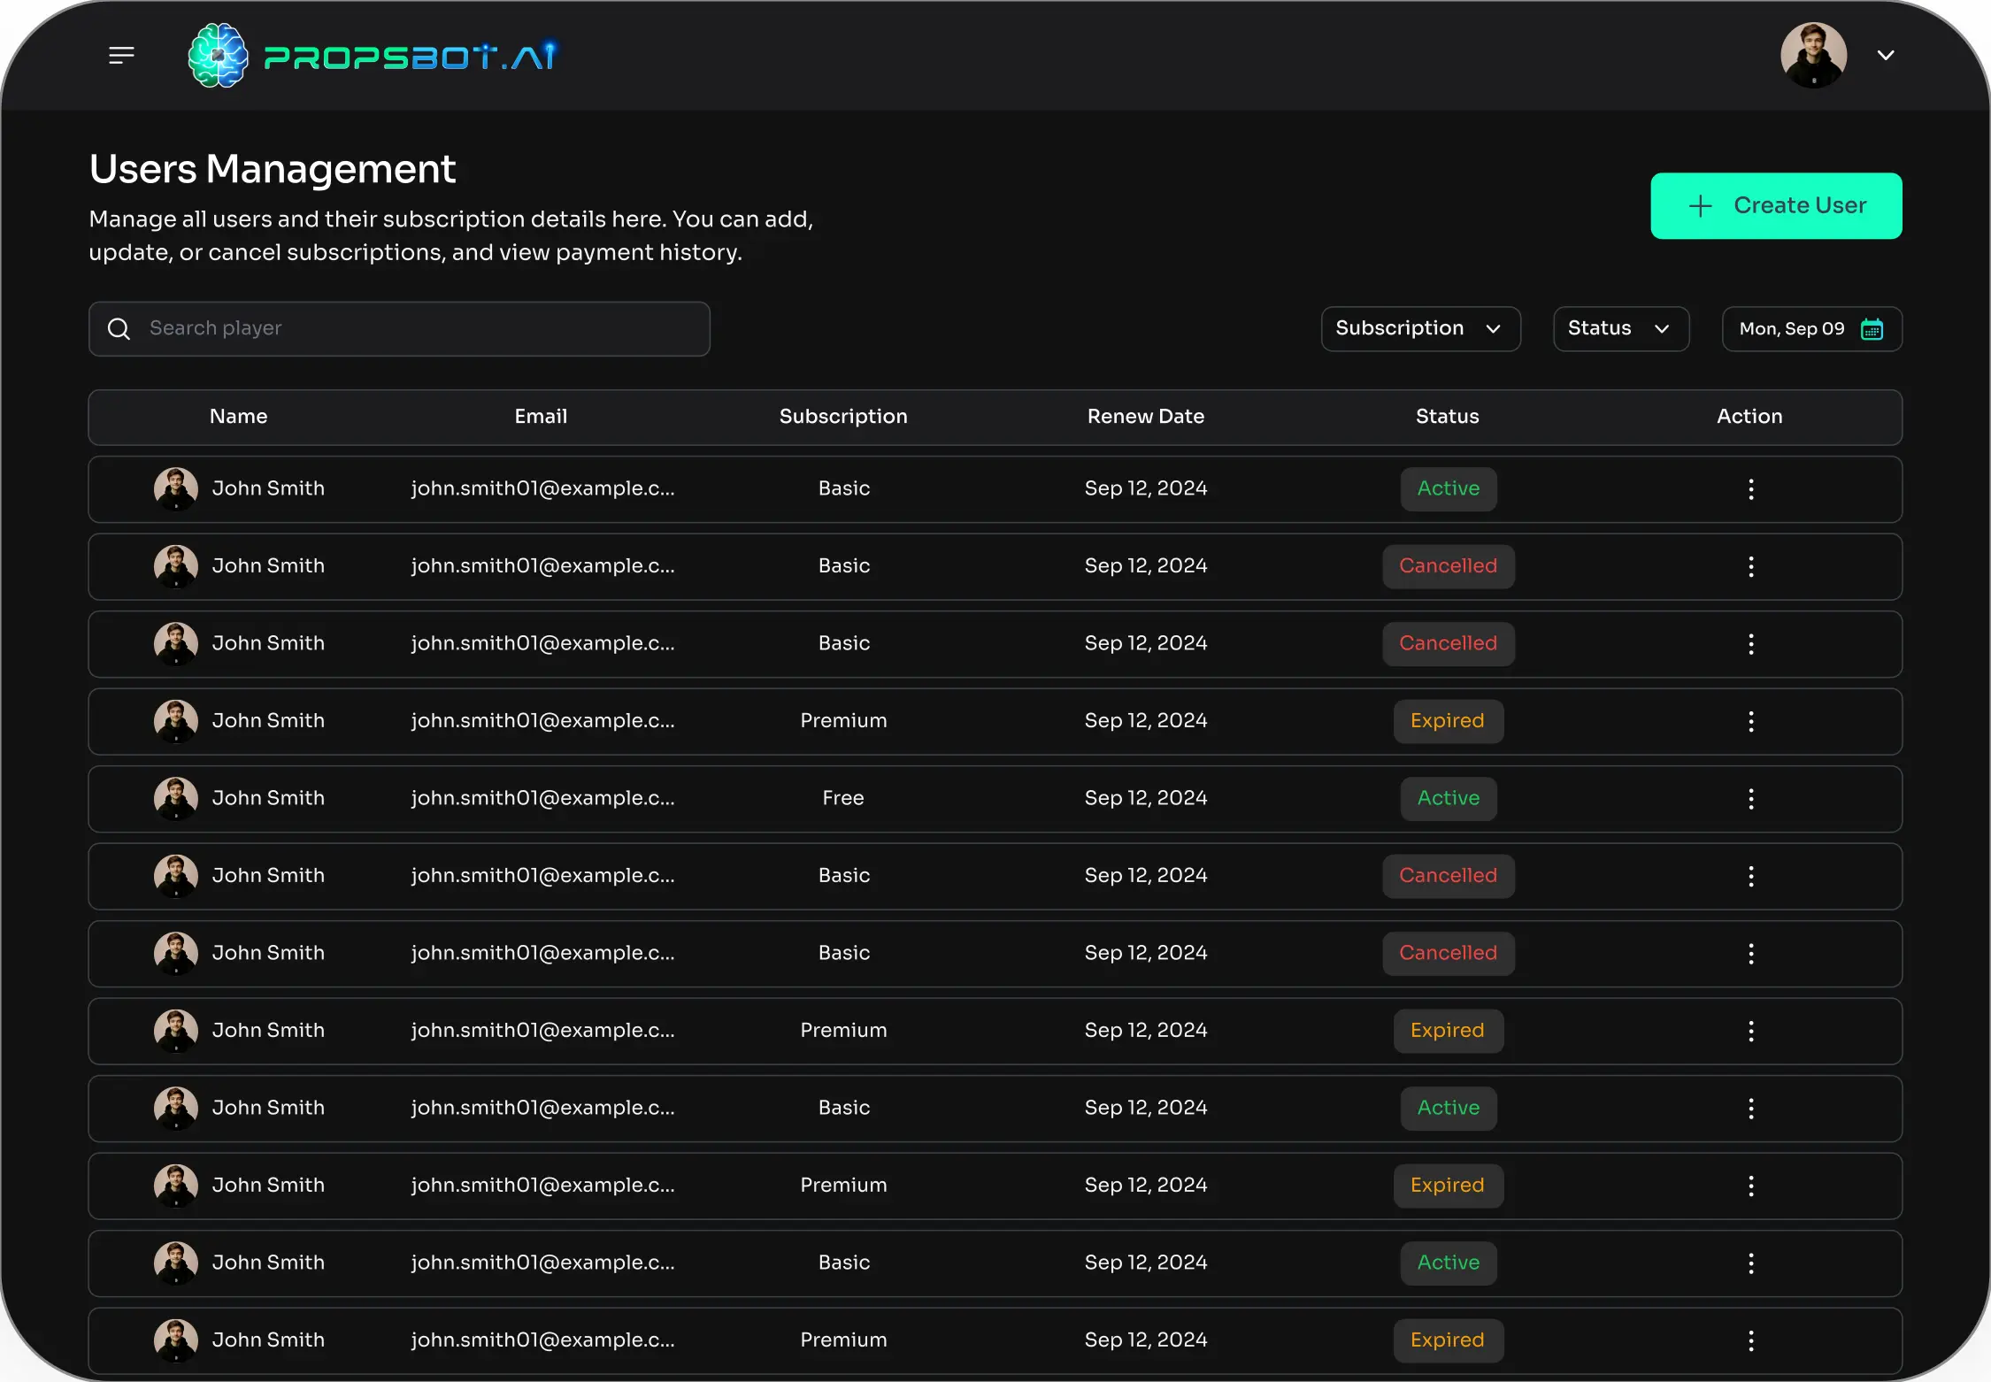Click the user avatar in the first row
Screen dimensions: 1991x1382
(175, 488)
